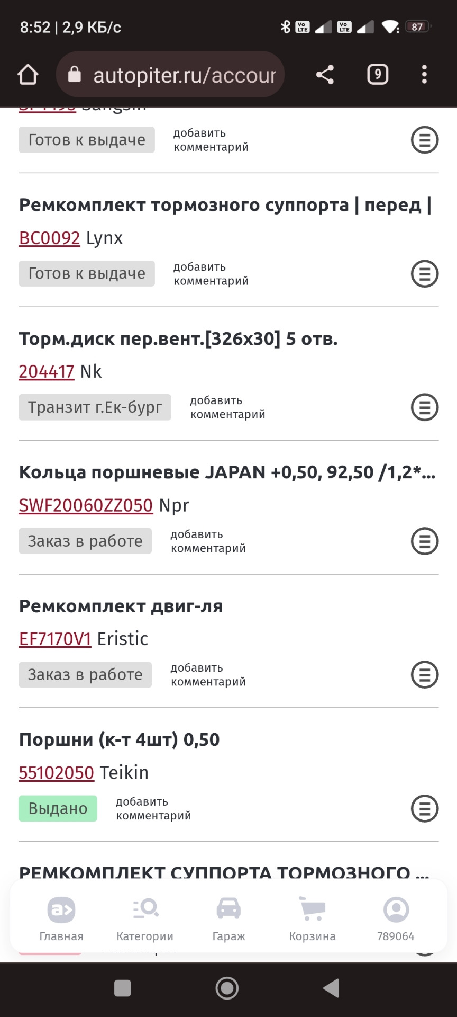Expand options menu for the Teikin pistons
457x1017 pixels.
click(425, 809)
